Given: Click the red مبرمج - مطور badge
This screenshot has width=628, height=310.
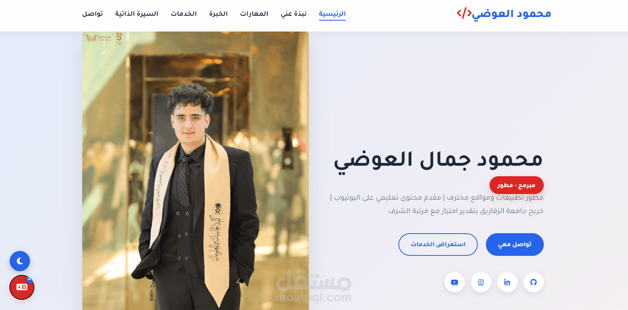Looking at the screenshot, I should pos(517,185).
